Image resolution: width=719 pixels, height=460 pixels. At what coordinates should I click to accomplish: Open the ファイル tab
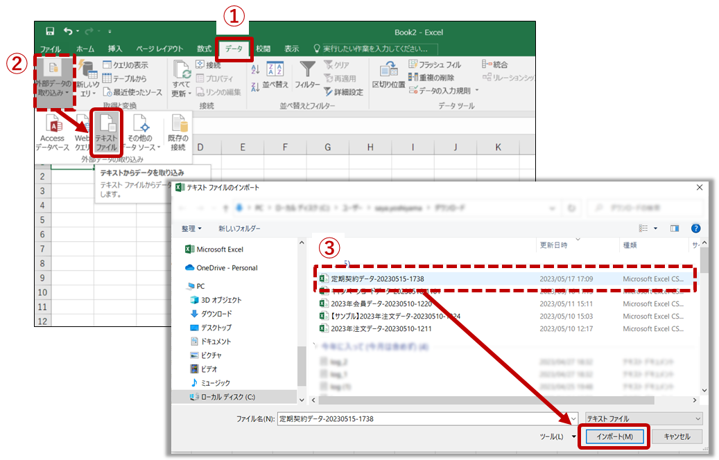(x=51, y=49)
